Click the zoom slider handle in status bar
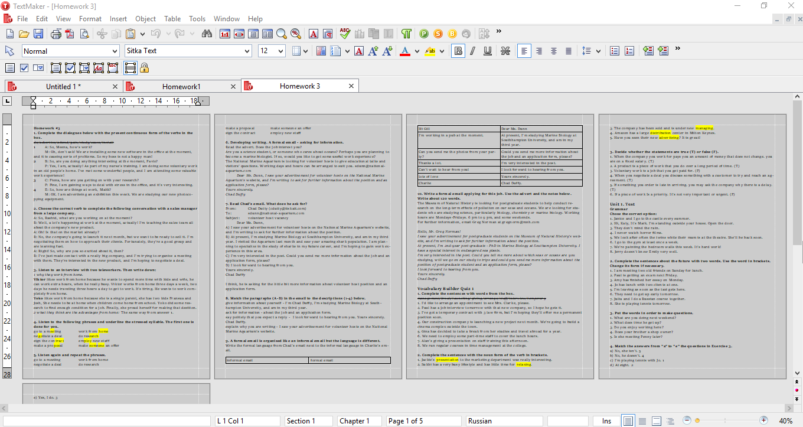Screen dimensions: 803x427 pyautogui.click(x=697, y=421)
